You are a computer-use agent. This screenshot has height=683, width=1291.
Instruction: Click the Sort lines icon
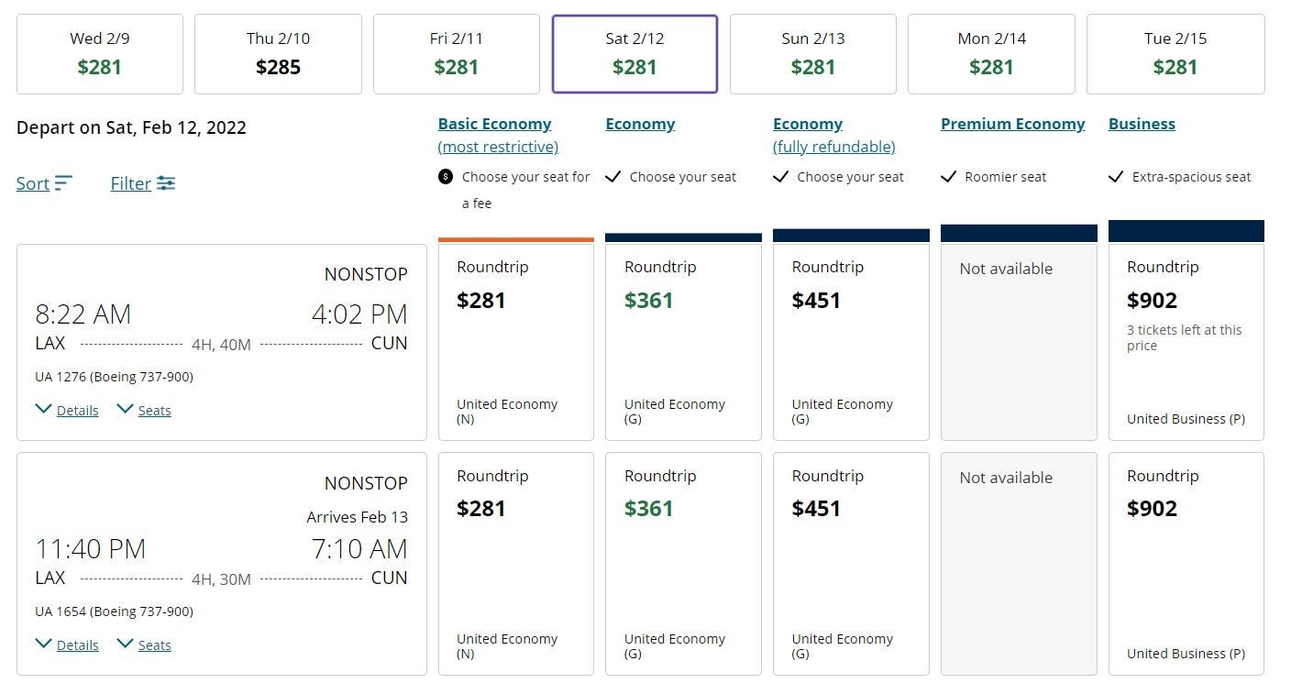tap(63, 183)
